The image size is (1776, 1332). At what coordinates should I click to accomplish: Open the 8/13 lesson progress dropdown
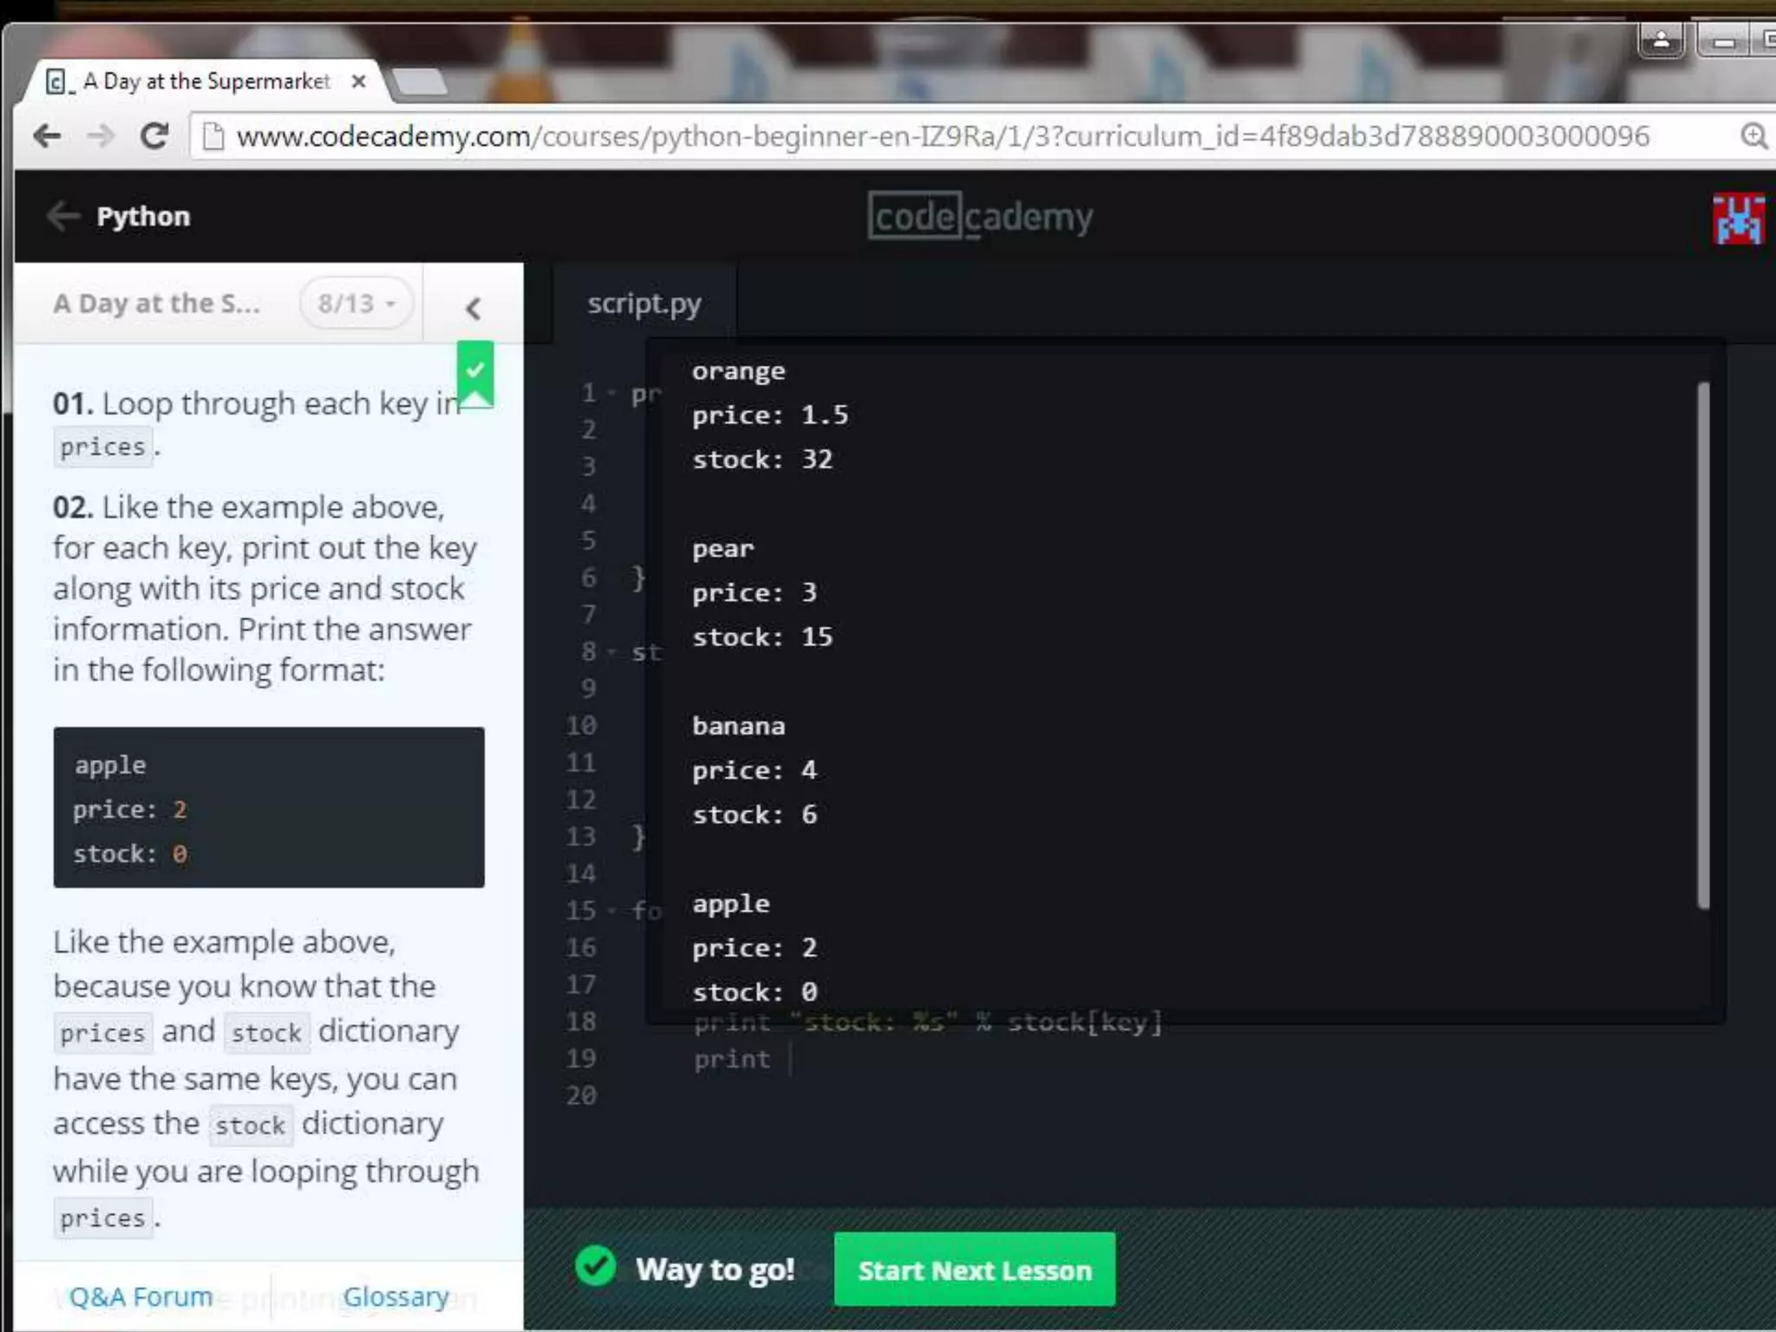coord(356,304)
